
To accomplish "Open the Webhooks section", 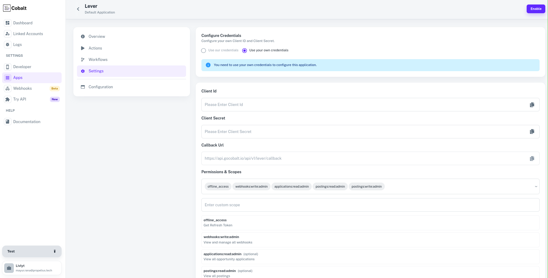I will [x=22, y=88].
